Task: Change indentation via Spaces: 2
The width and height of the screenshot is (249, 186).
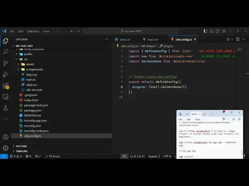Action: pyautogui.click(x=154, y=156)
